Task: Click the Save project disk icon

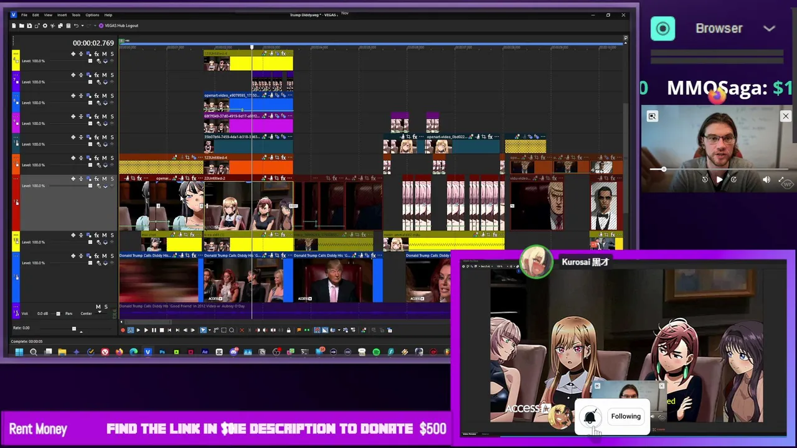Action: coord(29,26)
